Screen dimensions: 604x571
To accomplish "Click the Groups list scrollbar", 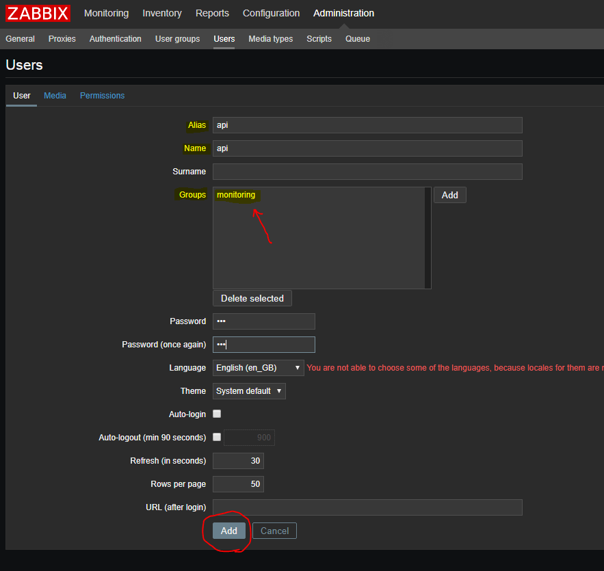I will click(x=428, y=237).
